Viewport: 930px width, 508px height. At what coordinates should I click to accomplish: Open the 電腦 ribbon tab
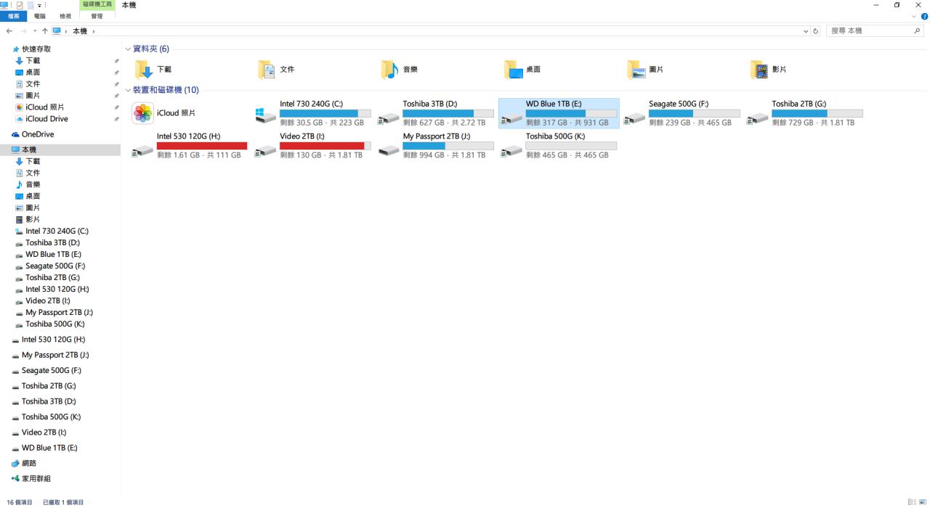click(39, 16)
